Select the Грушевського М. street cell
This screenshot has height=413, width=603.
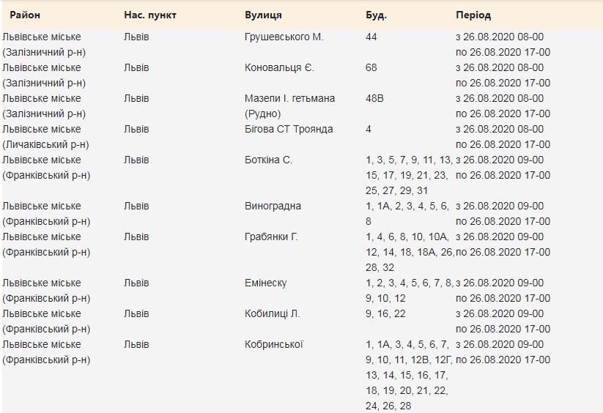coord(284,37)
